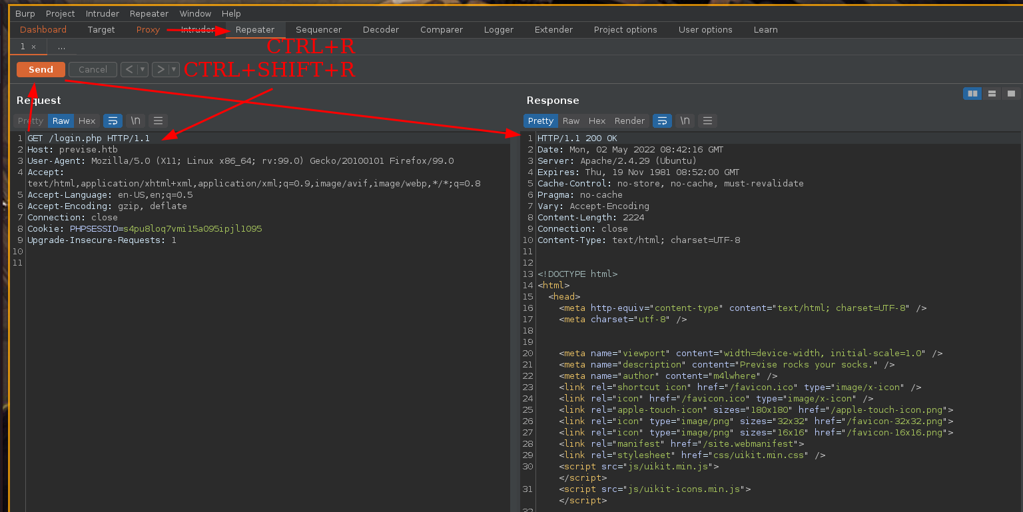Click the uikit.min.css stylesheet link line
Screen dimensions: 1023x512
[x=692, y=455]
